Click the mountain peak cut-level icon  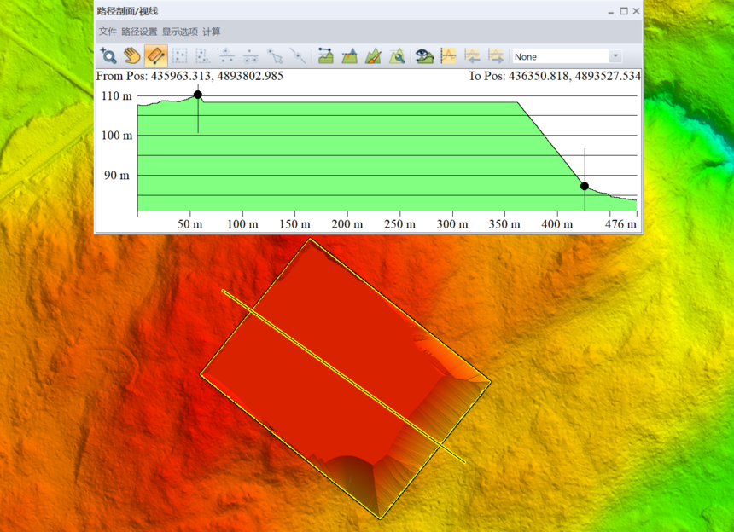pyautogui.click(x=349, y=56)
